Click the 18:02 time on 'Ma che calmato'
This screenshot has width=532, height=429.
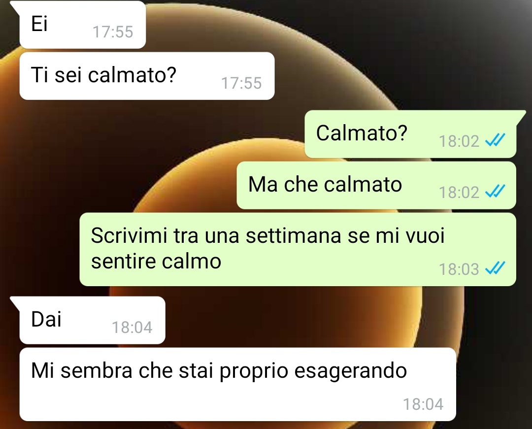pos(459,192)
